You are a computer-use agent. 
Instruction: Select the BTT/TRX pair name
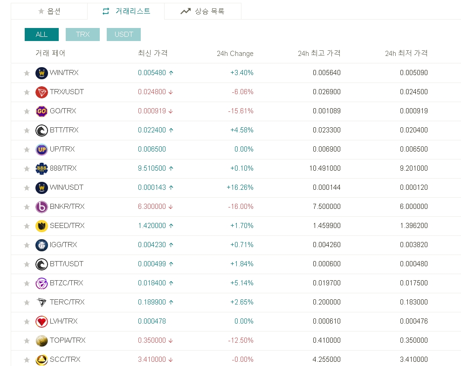pyautogui.click(x=64, y=130)
